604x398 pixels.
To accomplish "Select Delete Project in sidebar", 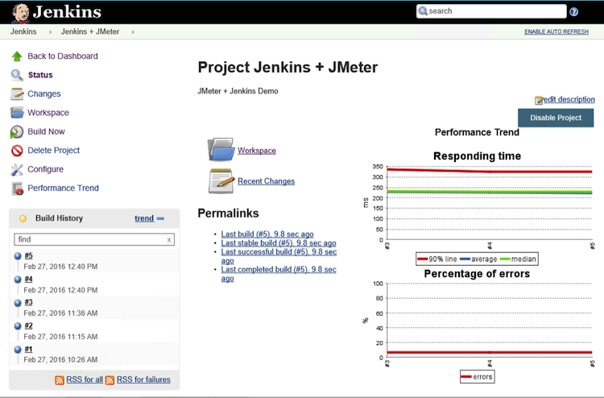I will (x=53, y=151).
